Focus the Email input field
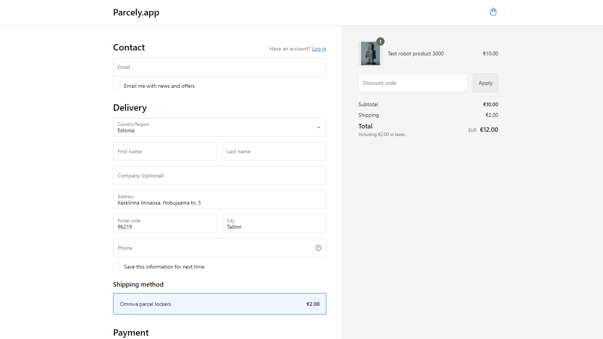This screenshot has width=603, height=339. point(219,67)
